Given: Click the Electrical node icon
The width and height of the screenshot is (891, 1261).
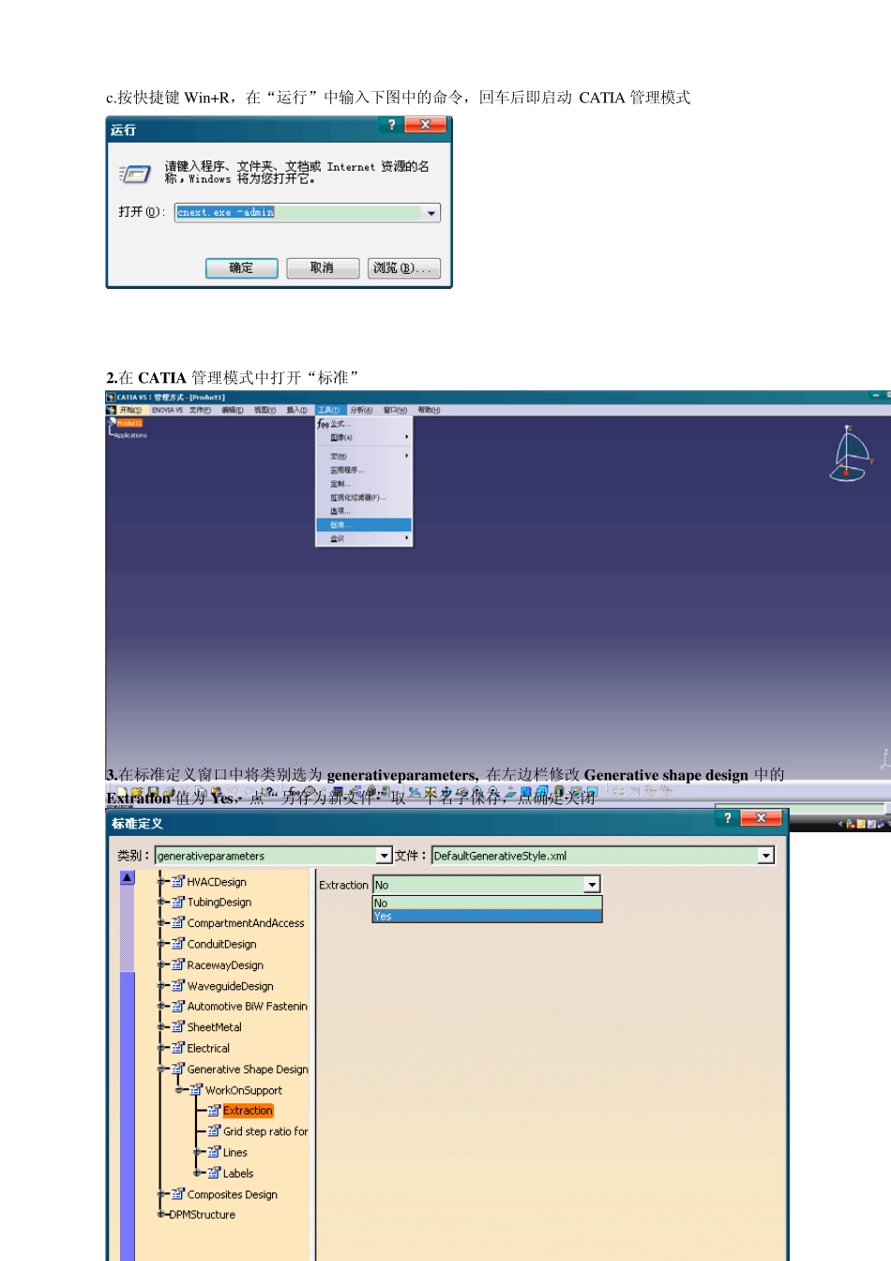Looking at the screenshot, I should [178, 1048].
